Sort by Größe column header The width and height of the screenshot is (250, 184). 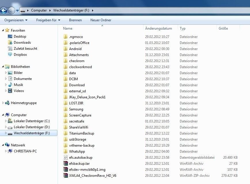[223, 28]
